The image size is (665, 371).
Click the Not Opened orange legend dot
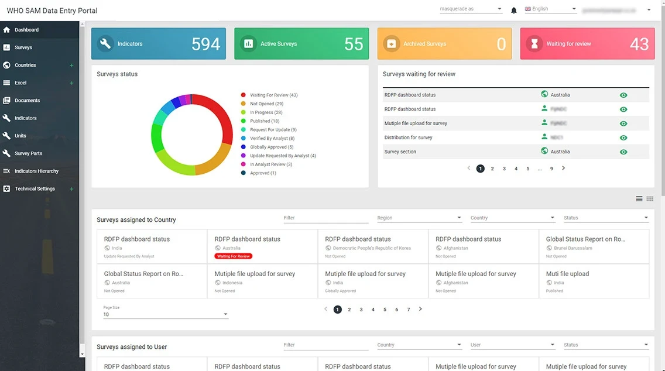pyautogui.click(x=243, y=104)
